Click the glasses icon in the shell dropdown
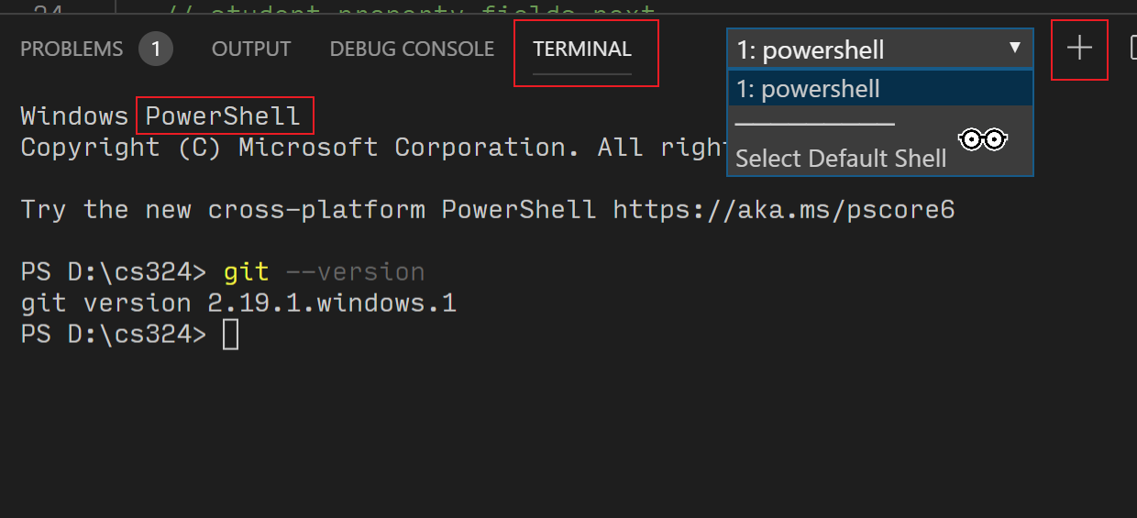The width and height of the screenshot is (1137, 518). point(982,139)
